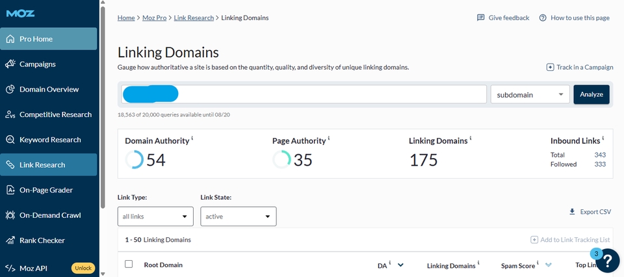Click the question mark icon beside How to use
624x277 pixels.
tap(543, 18)
